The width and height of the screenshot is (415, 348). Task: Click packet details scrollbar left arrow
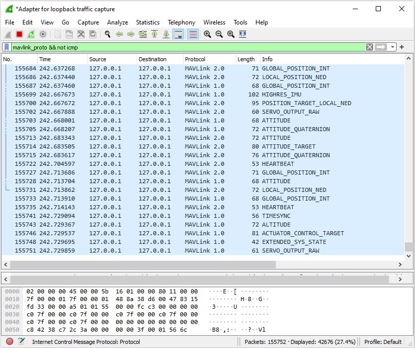coord(6,279)
